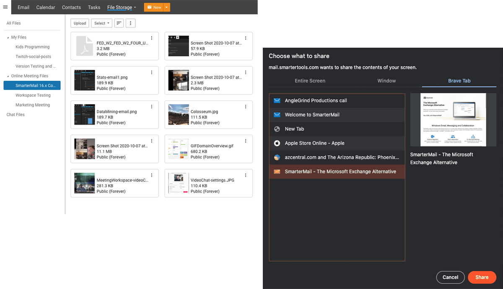503x289 pixels.
Task: Switch to the Entire Screen tab
Action: (310, 81)
